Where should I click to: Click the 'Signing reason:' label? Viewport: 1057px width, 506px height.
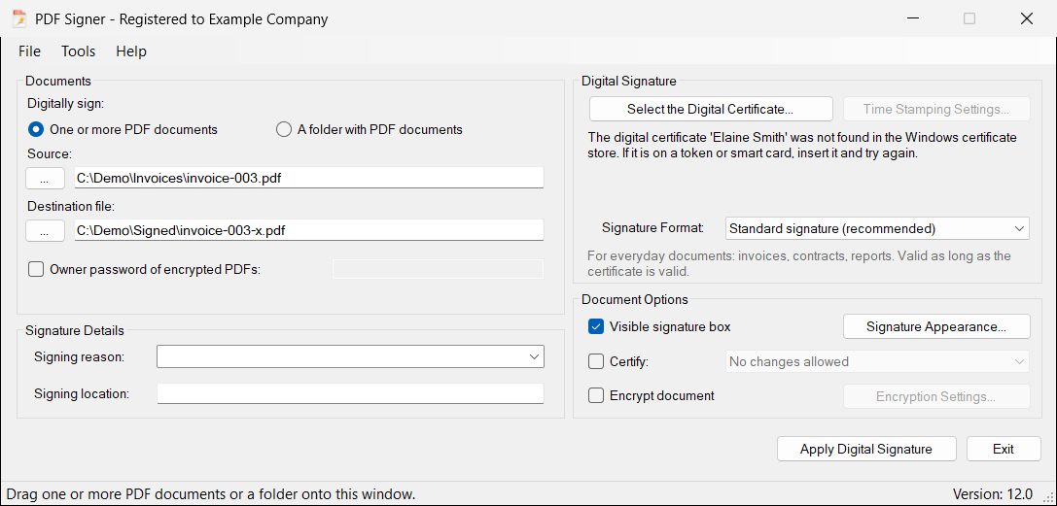click(80, 356)
